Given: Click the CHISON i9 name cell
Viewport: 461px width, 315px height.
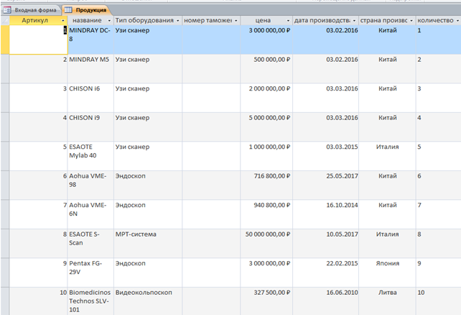Looking at the screenshot, I should 90,127.
